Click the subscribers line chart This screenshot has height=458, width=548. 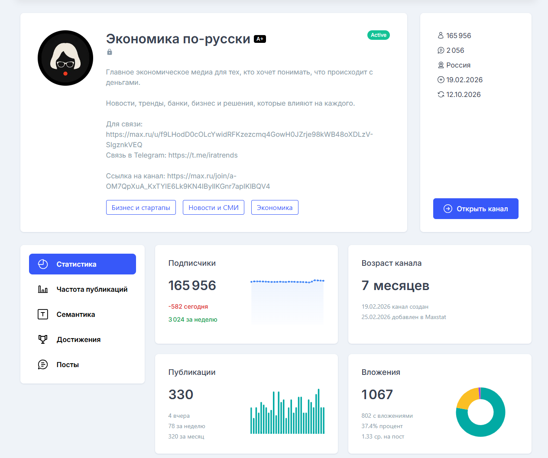click(287, 302)
